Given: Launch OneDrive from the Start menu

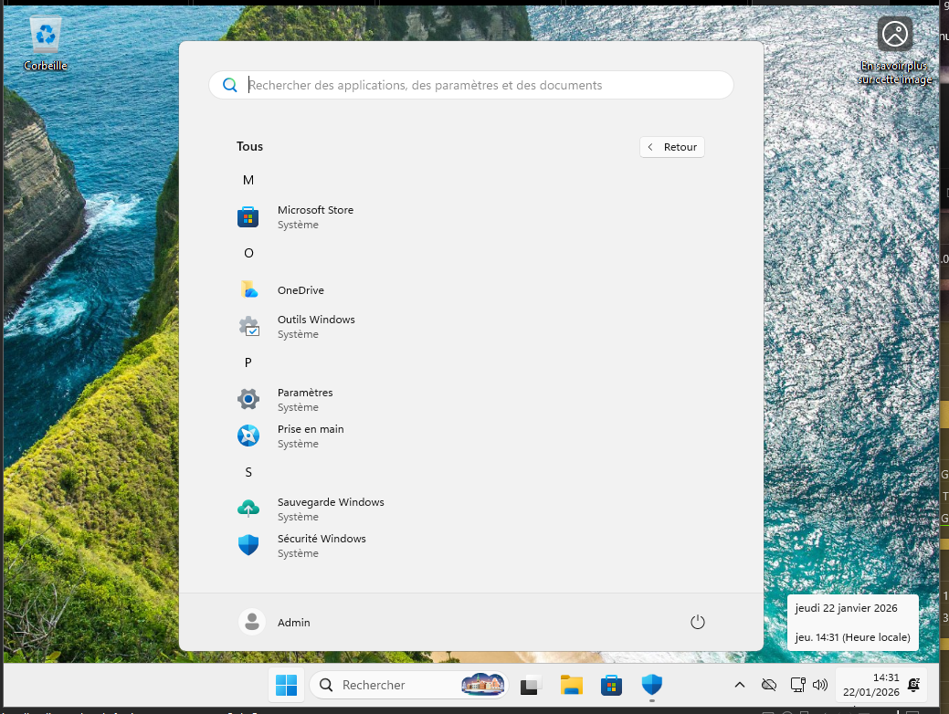Looking at the screenshot, I should pos(301,290).
